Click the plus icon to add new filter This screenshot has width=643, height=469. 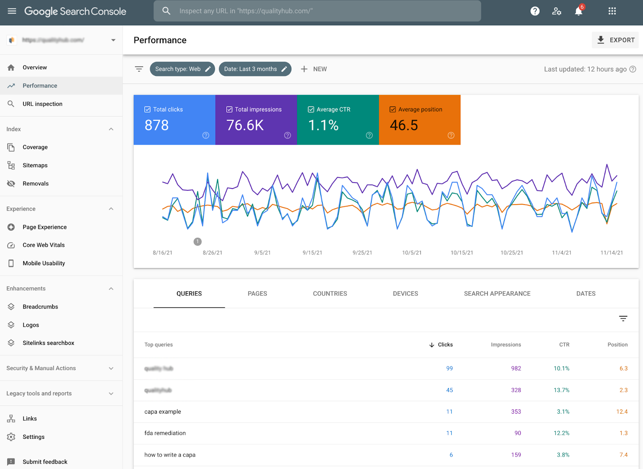(304, 69)
